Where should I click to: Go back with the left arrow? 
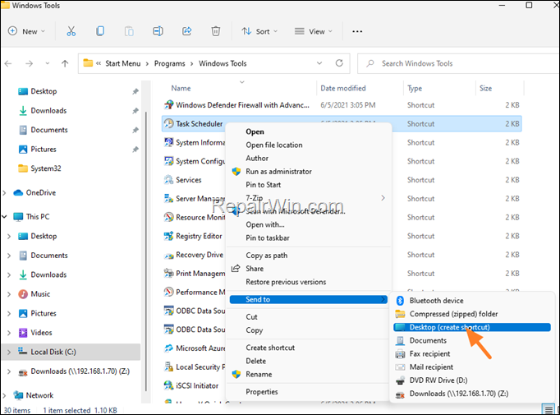click(8, 63)
